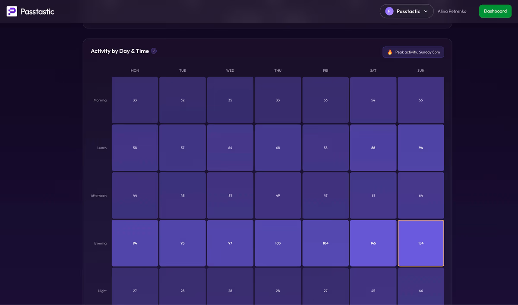The width and height of the screenshot is (518, 305).
Task: Open the green Dashboard button
Action: 495,11
